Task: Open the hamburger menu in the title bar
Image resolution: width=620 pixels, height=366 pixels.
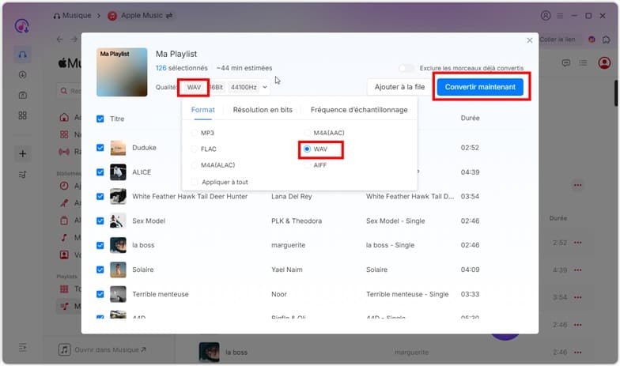Action: pyautogui.click(x=560, y=16)
